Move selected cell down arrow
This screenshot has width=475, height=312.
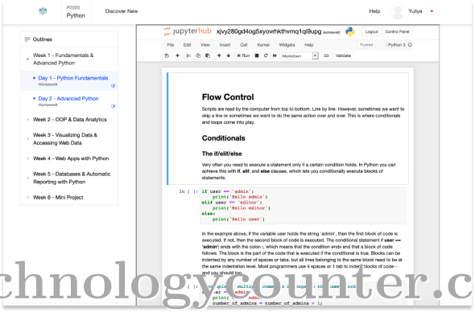[x=229, y=55]
